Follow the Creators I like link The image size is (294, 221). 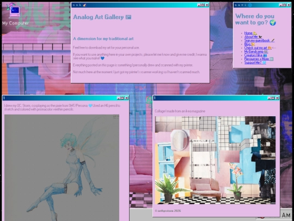[255, 55]
